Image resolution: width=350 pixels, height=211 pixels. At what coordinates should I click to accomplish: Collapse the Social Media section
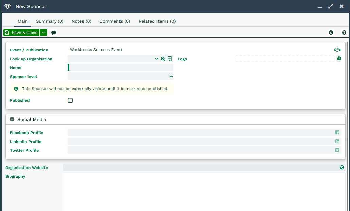(12, 119)
